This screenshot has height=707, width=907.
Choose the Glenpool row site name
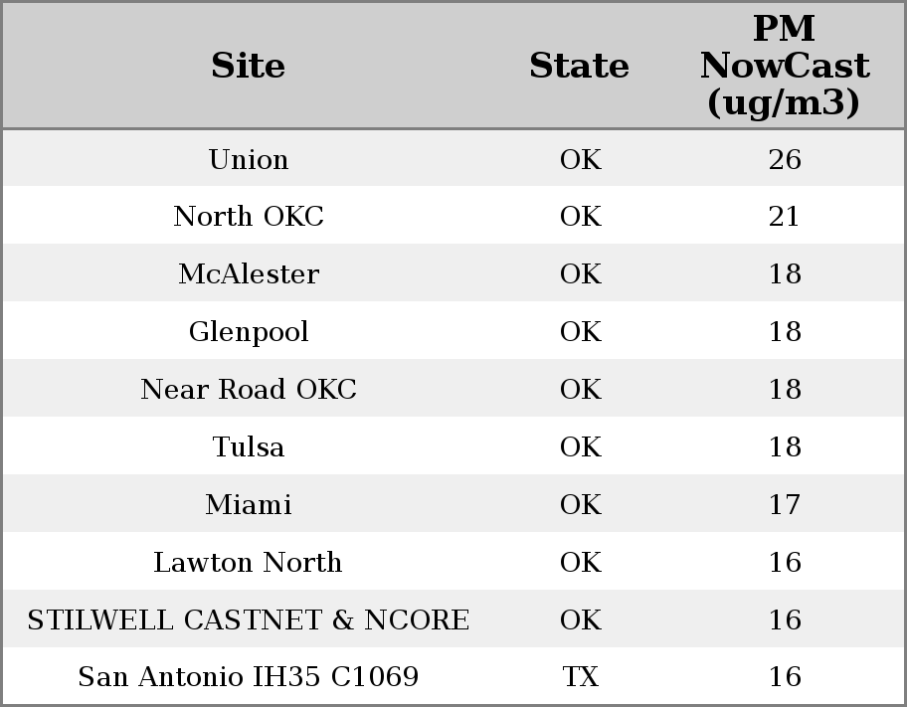click(x=249, y=332)
